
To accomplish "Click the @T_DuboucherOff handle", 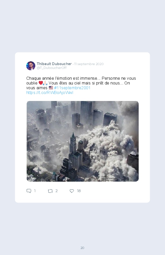I will (51, 68).
